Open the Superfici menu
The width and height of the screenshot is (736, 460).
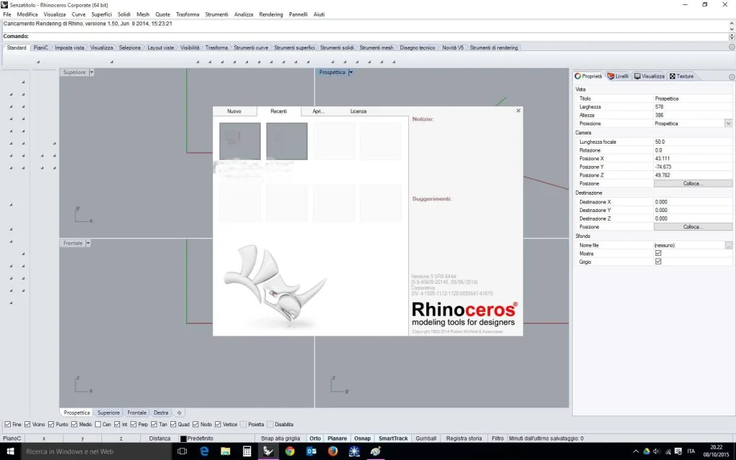(101, 14)
